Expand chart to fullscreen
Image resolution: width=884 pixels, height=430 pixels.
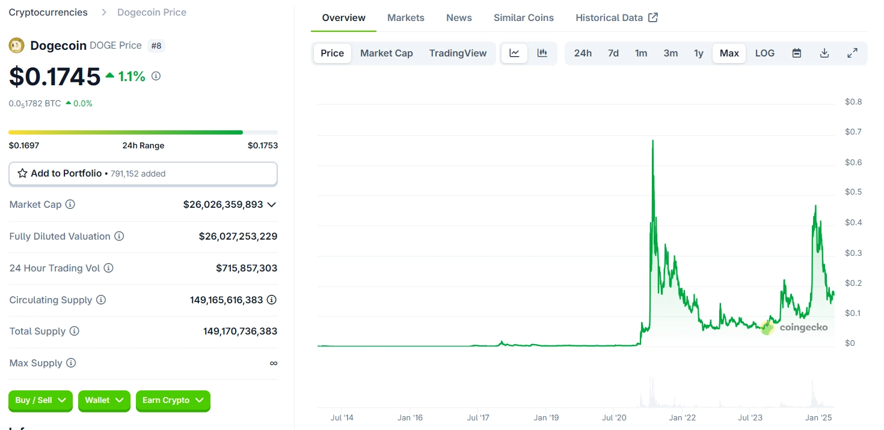pyautogui.click(x=852, y=53)
